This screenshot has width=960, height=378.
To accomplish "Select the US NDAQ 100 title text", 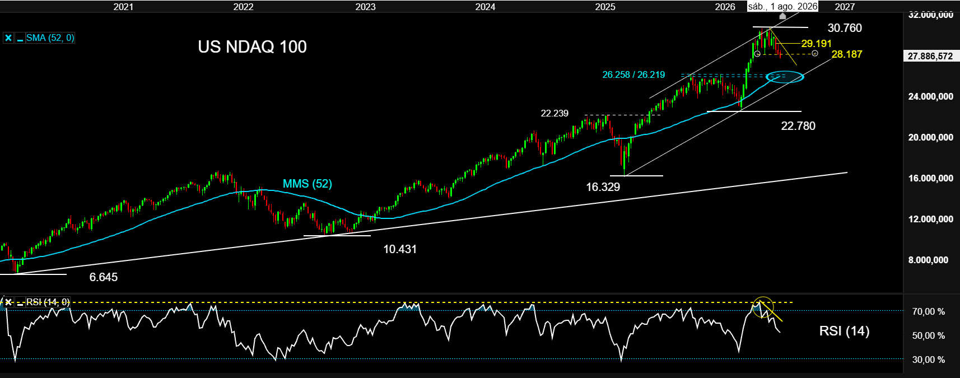I will (252, 46).
